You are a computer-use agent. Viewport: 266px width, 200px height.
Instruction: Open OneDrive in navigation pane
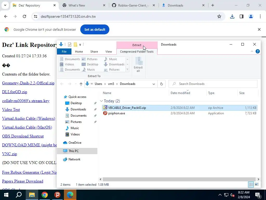pyautogui.click(x=75, y=143)
